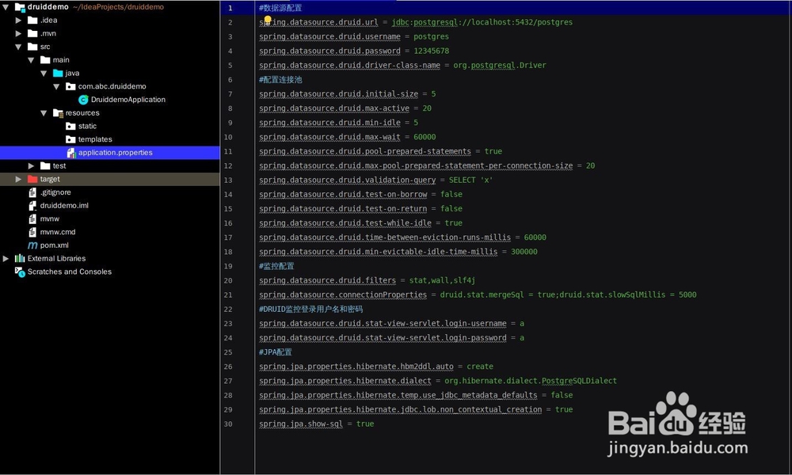Click the red target folder icon
Image resolution: width=792 pixels, height=475 pixels.
coord(32,179)
